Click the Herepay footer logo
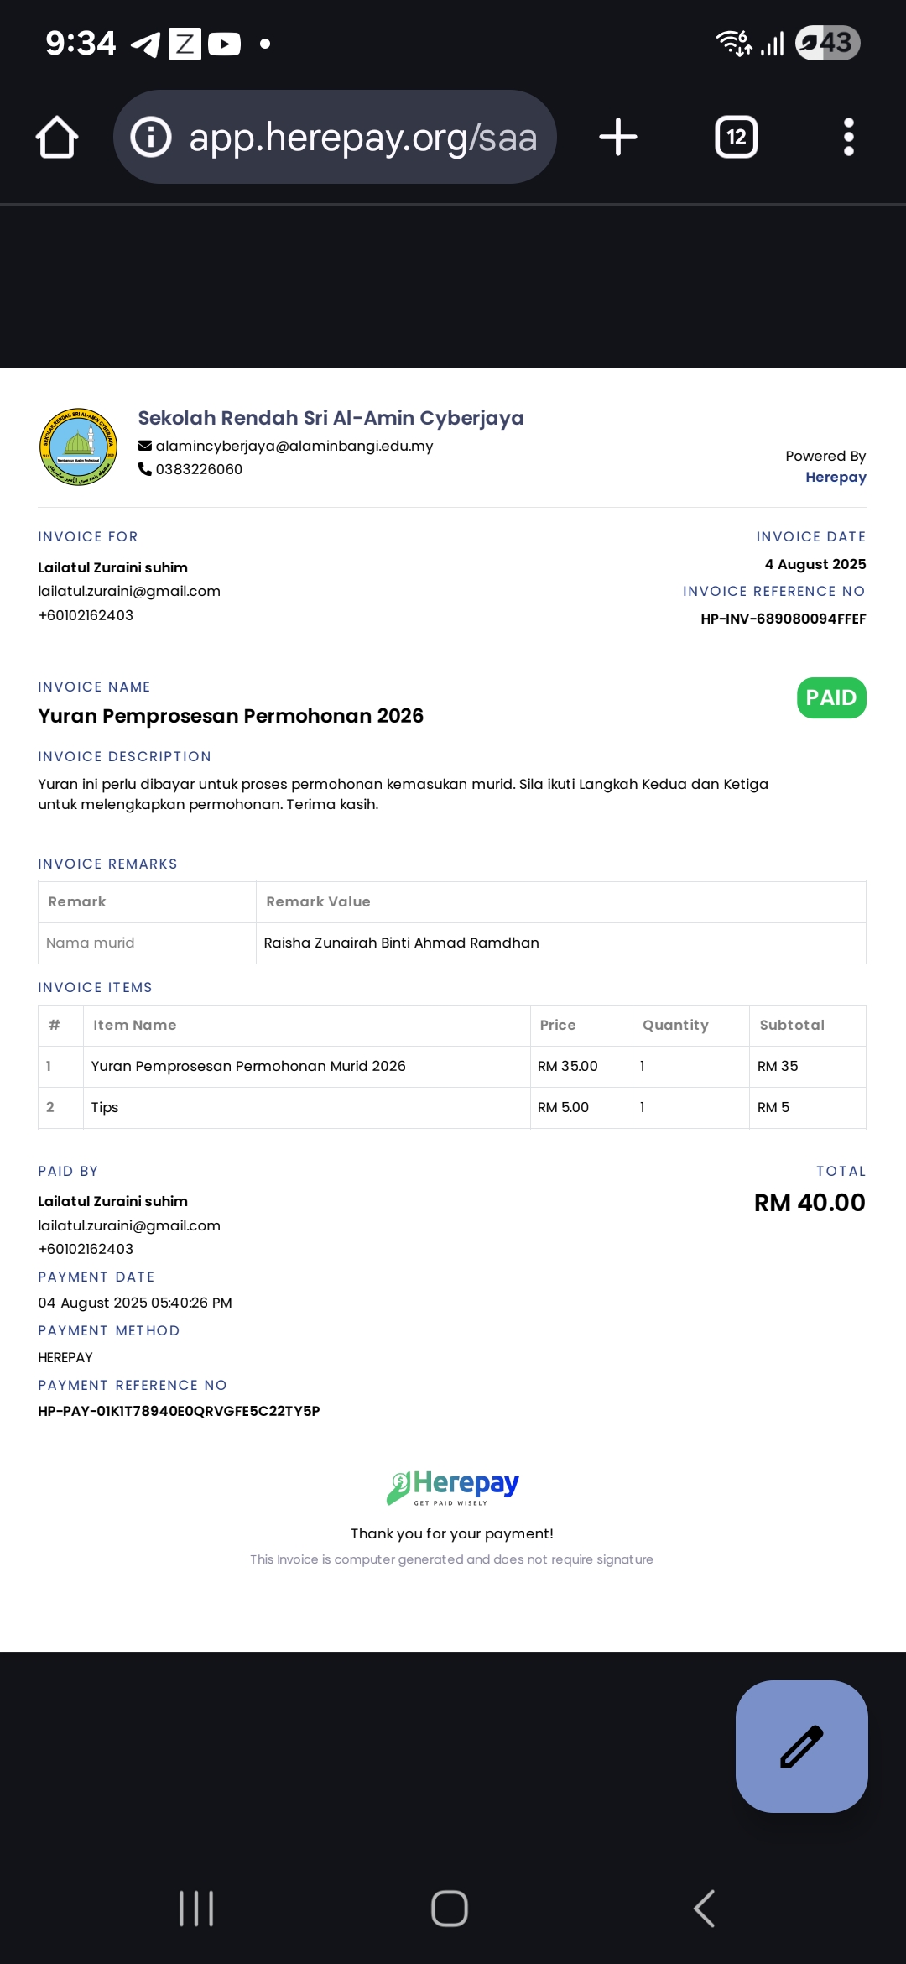The height and width of the screenshot is (1964, 906). (x=452, y=1487)
